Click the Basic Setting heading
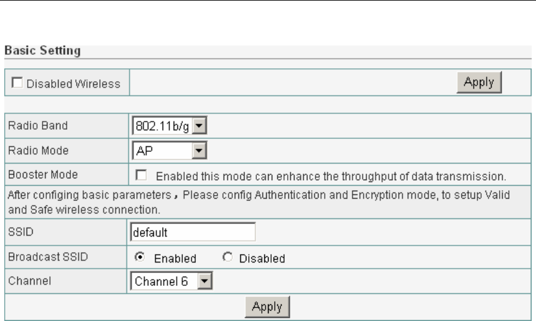536x321 pixels. click(43, 51)
